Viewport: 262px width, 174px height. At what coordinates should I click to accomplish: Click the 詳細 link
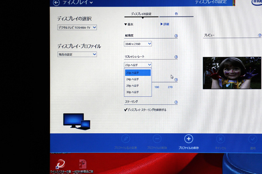click(165, 25)
